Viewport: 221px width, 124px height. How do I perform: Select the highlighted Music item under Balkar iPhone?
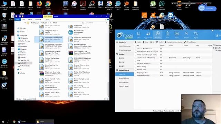pos(125,74)
